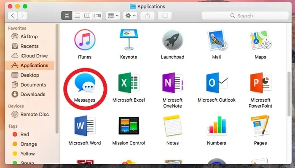
Task: Open iCloud Drive in the sidebar
Action: tap(29, 56)
